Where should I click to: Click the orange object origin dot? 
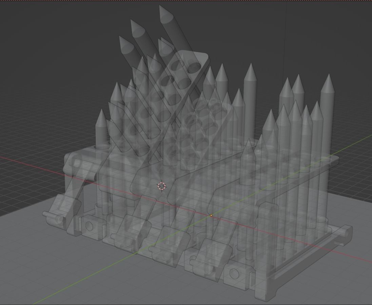(211, 215)
